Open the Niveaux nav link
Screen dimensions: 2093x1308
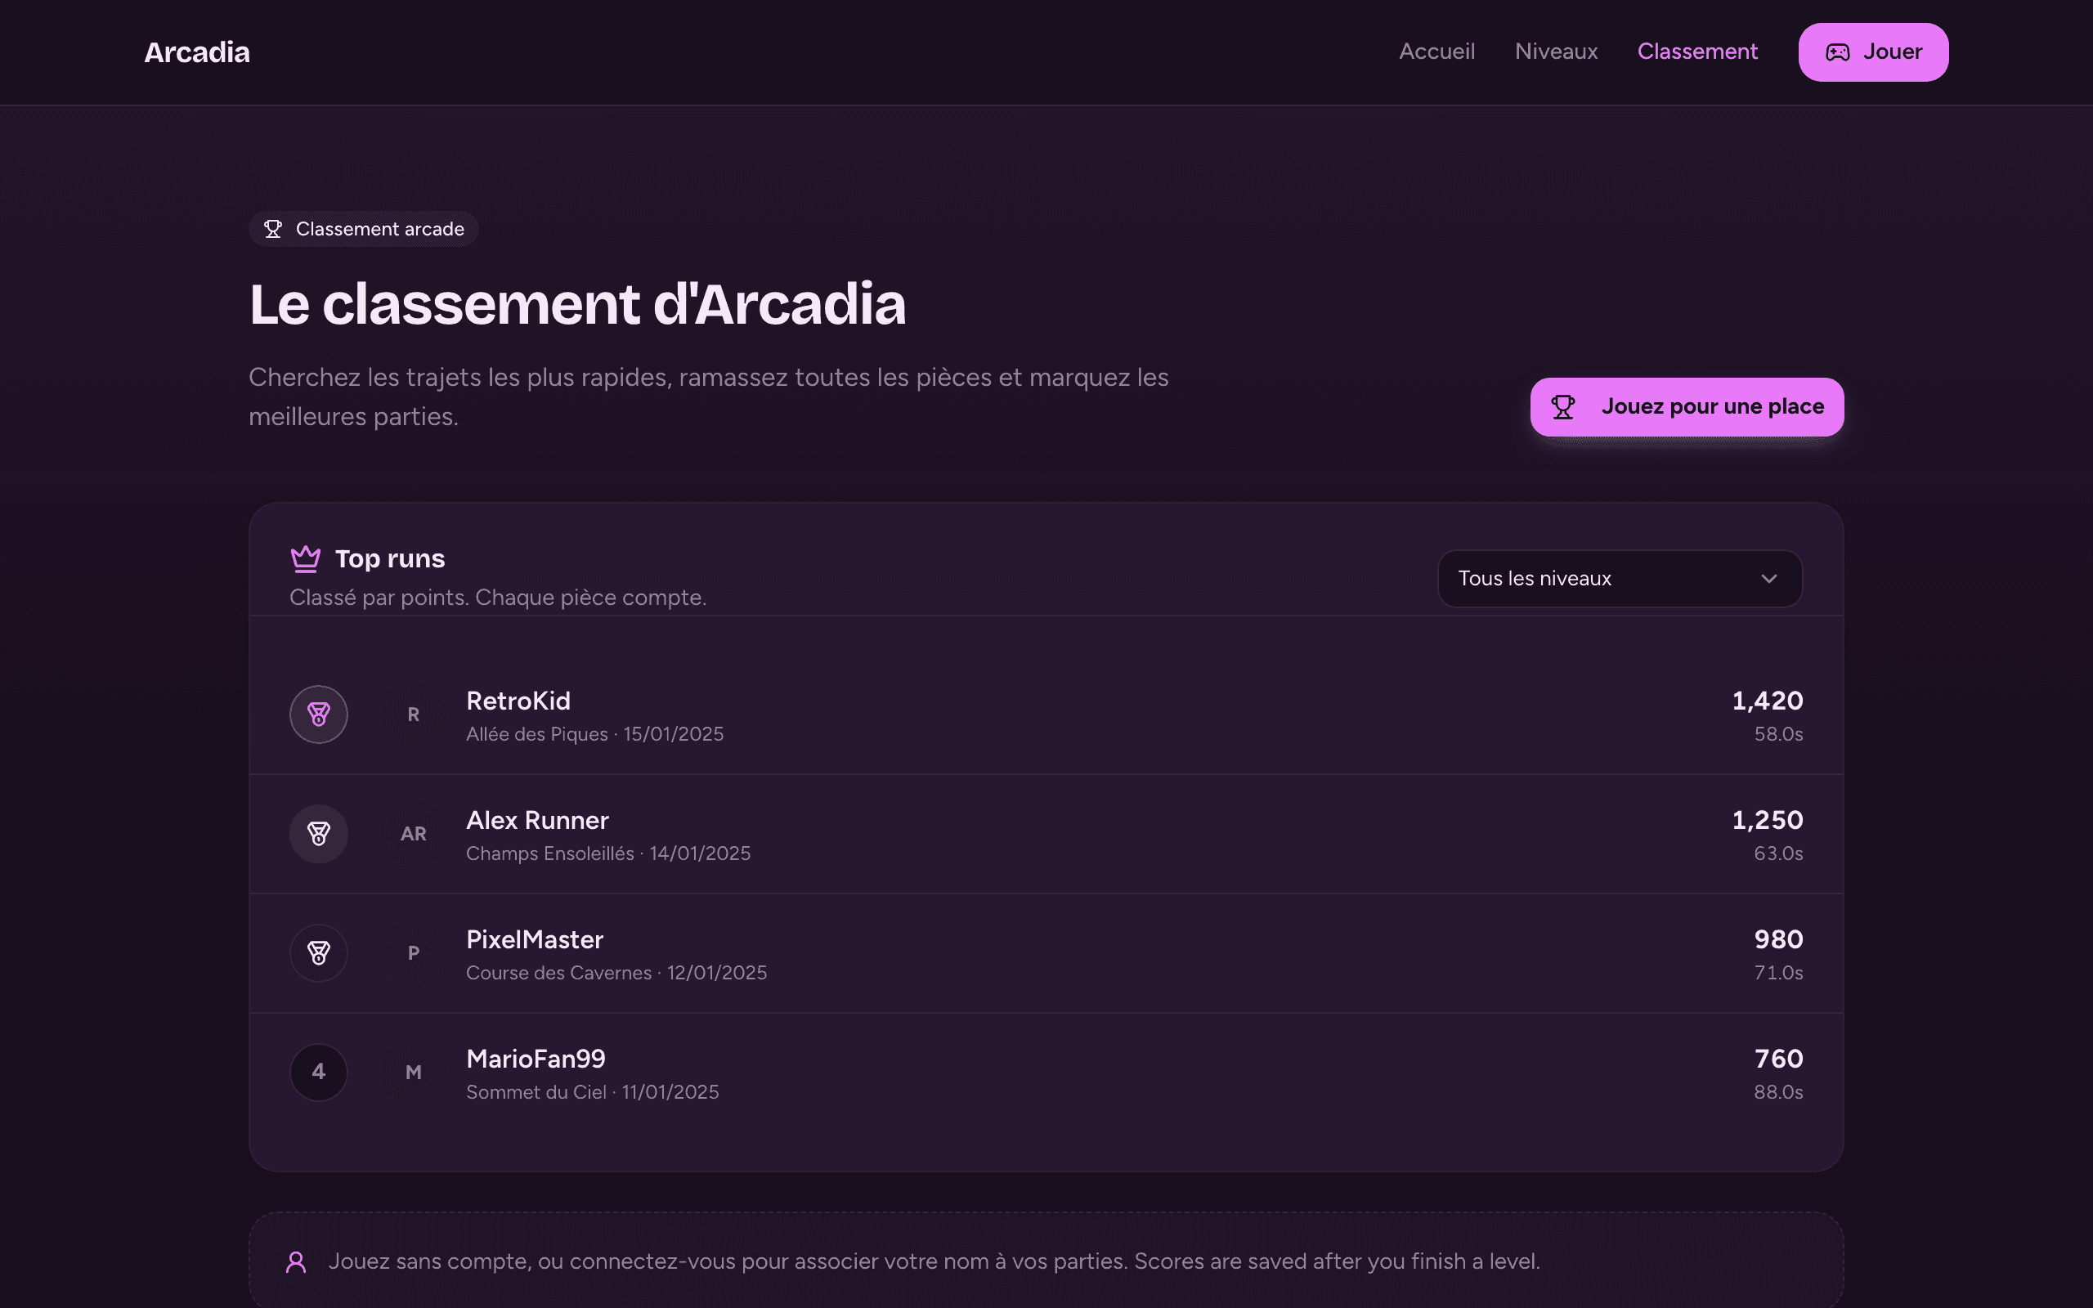tap(1556, 52)
